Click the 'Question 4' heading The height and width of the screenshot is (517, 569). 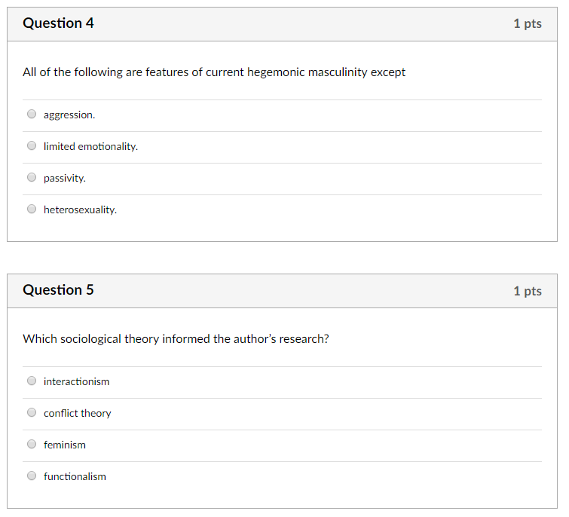(x=58, y=23)
